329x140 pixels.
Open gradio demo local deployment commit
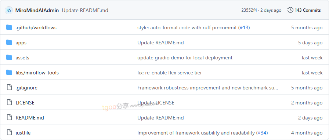185,58
